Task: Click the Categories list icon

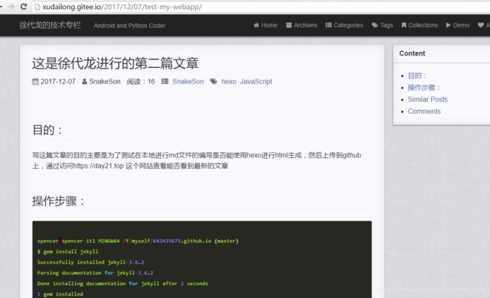Action: [329, 26]
